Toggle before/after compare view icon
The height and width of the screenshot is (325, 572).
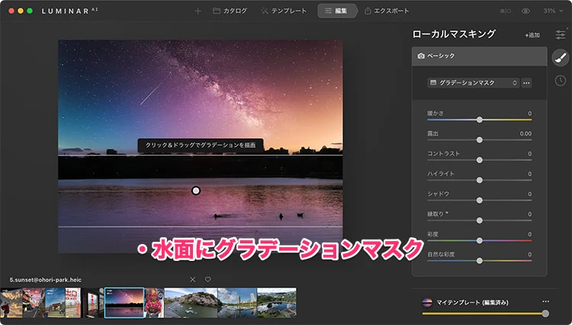[505, 11]
